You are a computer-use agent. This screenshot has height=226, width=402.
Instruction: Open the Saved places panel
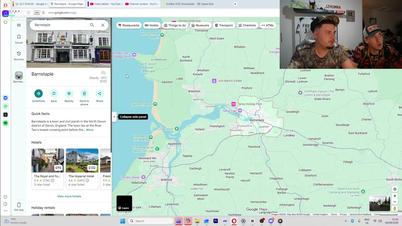(19, 39)
